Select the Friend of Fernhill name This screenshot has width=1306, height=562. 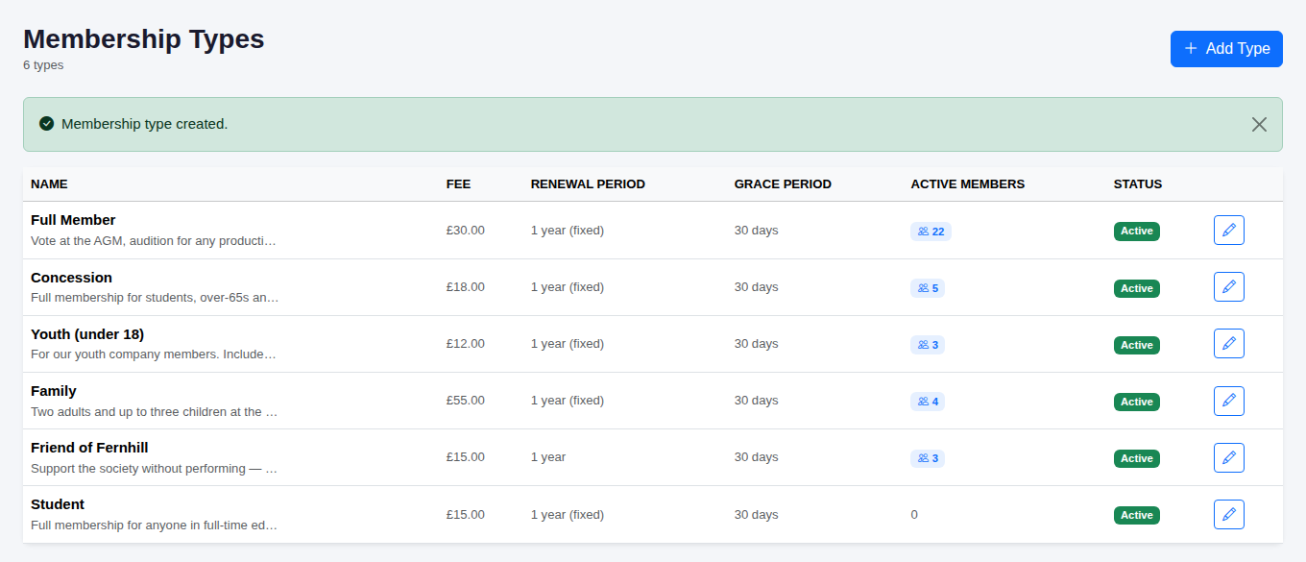(x=89, y=448)
